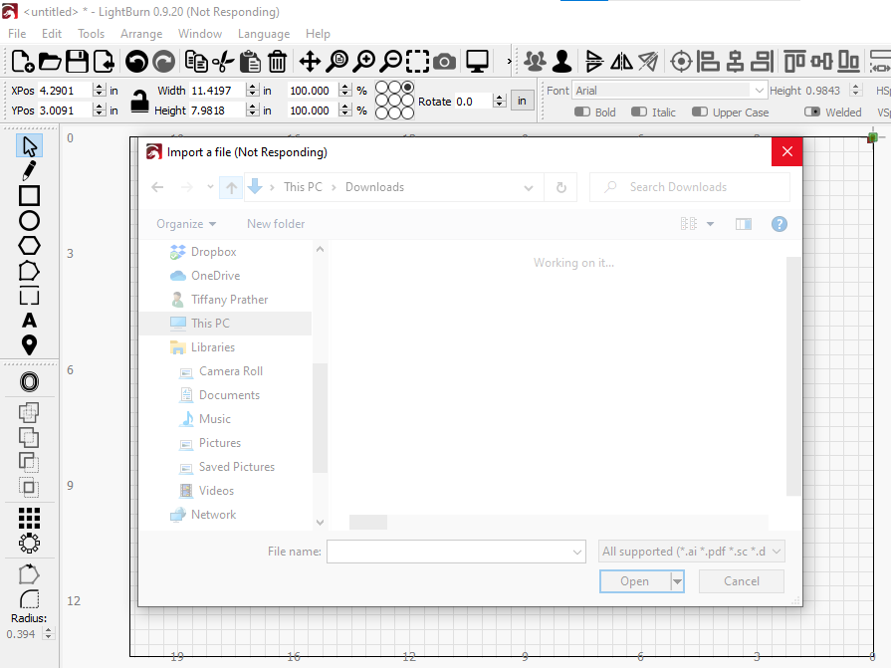Open the Arrange menu

[141, 34]
